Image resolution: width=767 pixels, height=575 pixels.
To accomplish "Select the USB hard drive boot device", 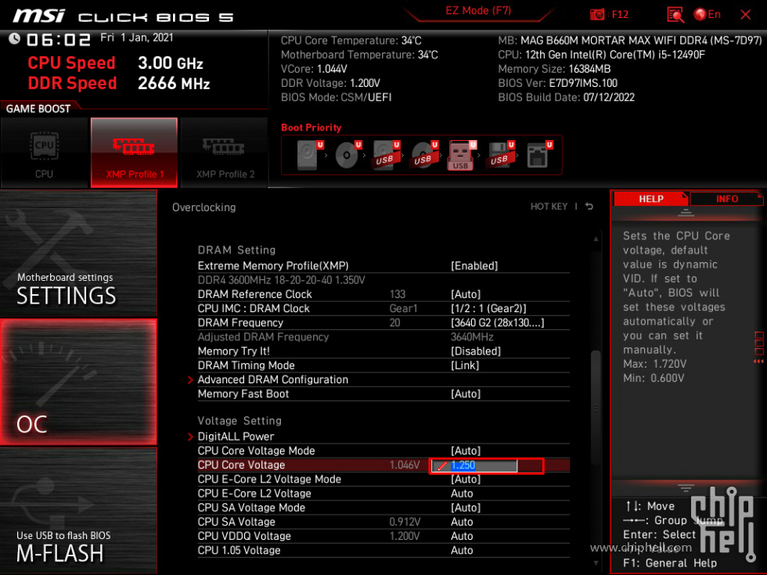I will click(386, 155).
